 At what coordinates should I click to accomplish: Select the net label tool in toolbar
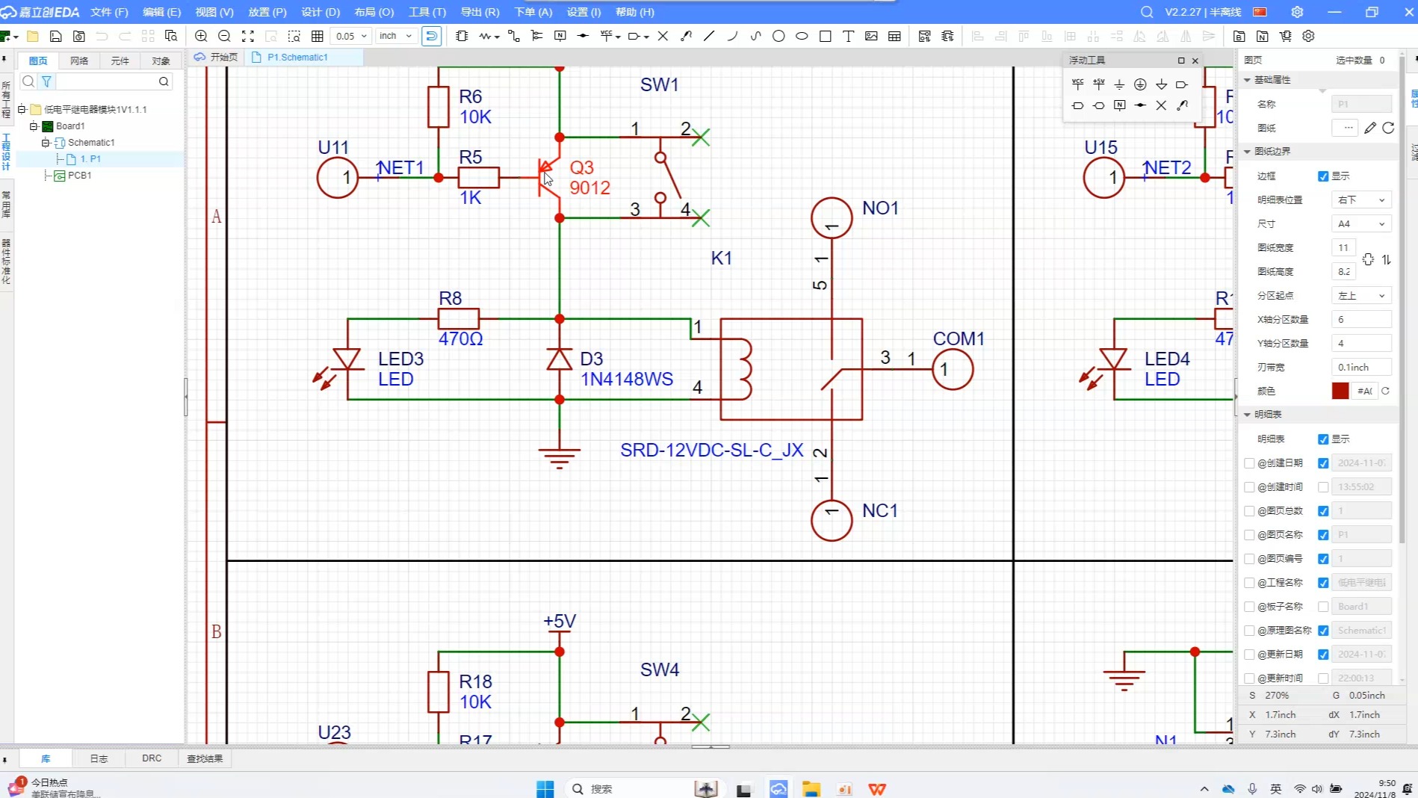point(560,36)
